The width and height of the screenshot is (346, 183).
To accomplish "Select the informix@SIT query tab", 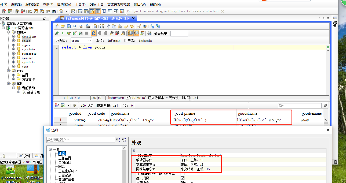I will 95,18.
